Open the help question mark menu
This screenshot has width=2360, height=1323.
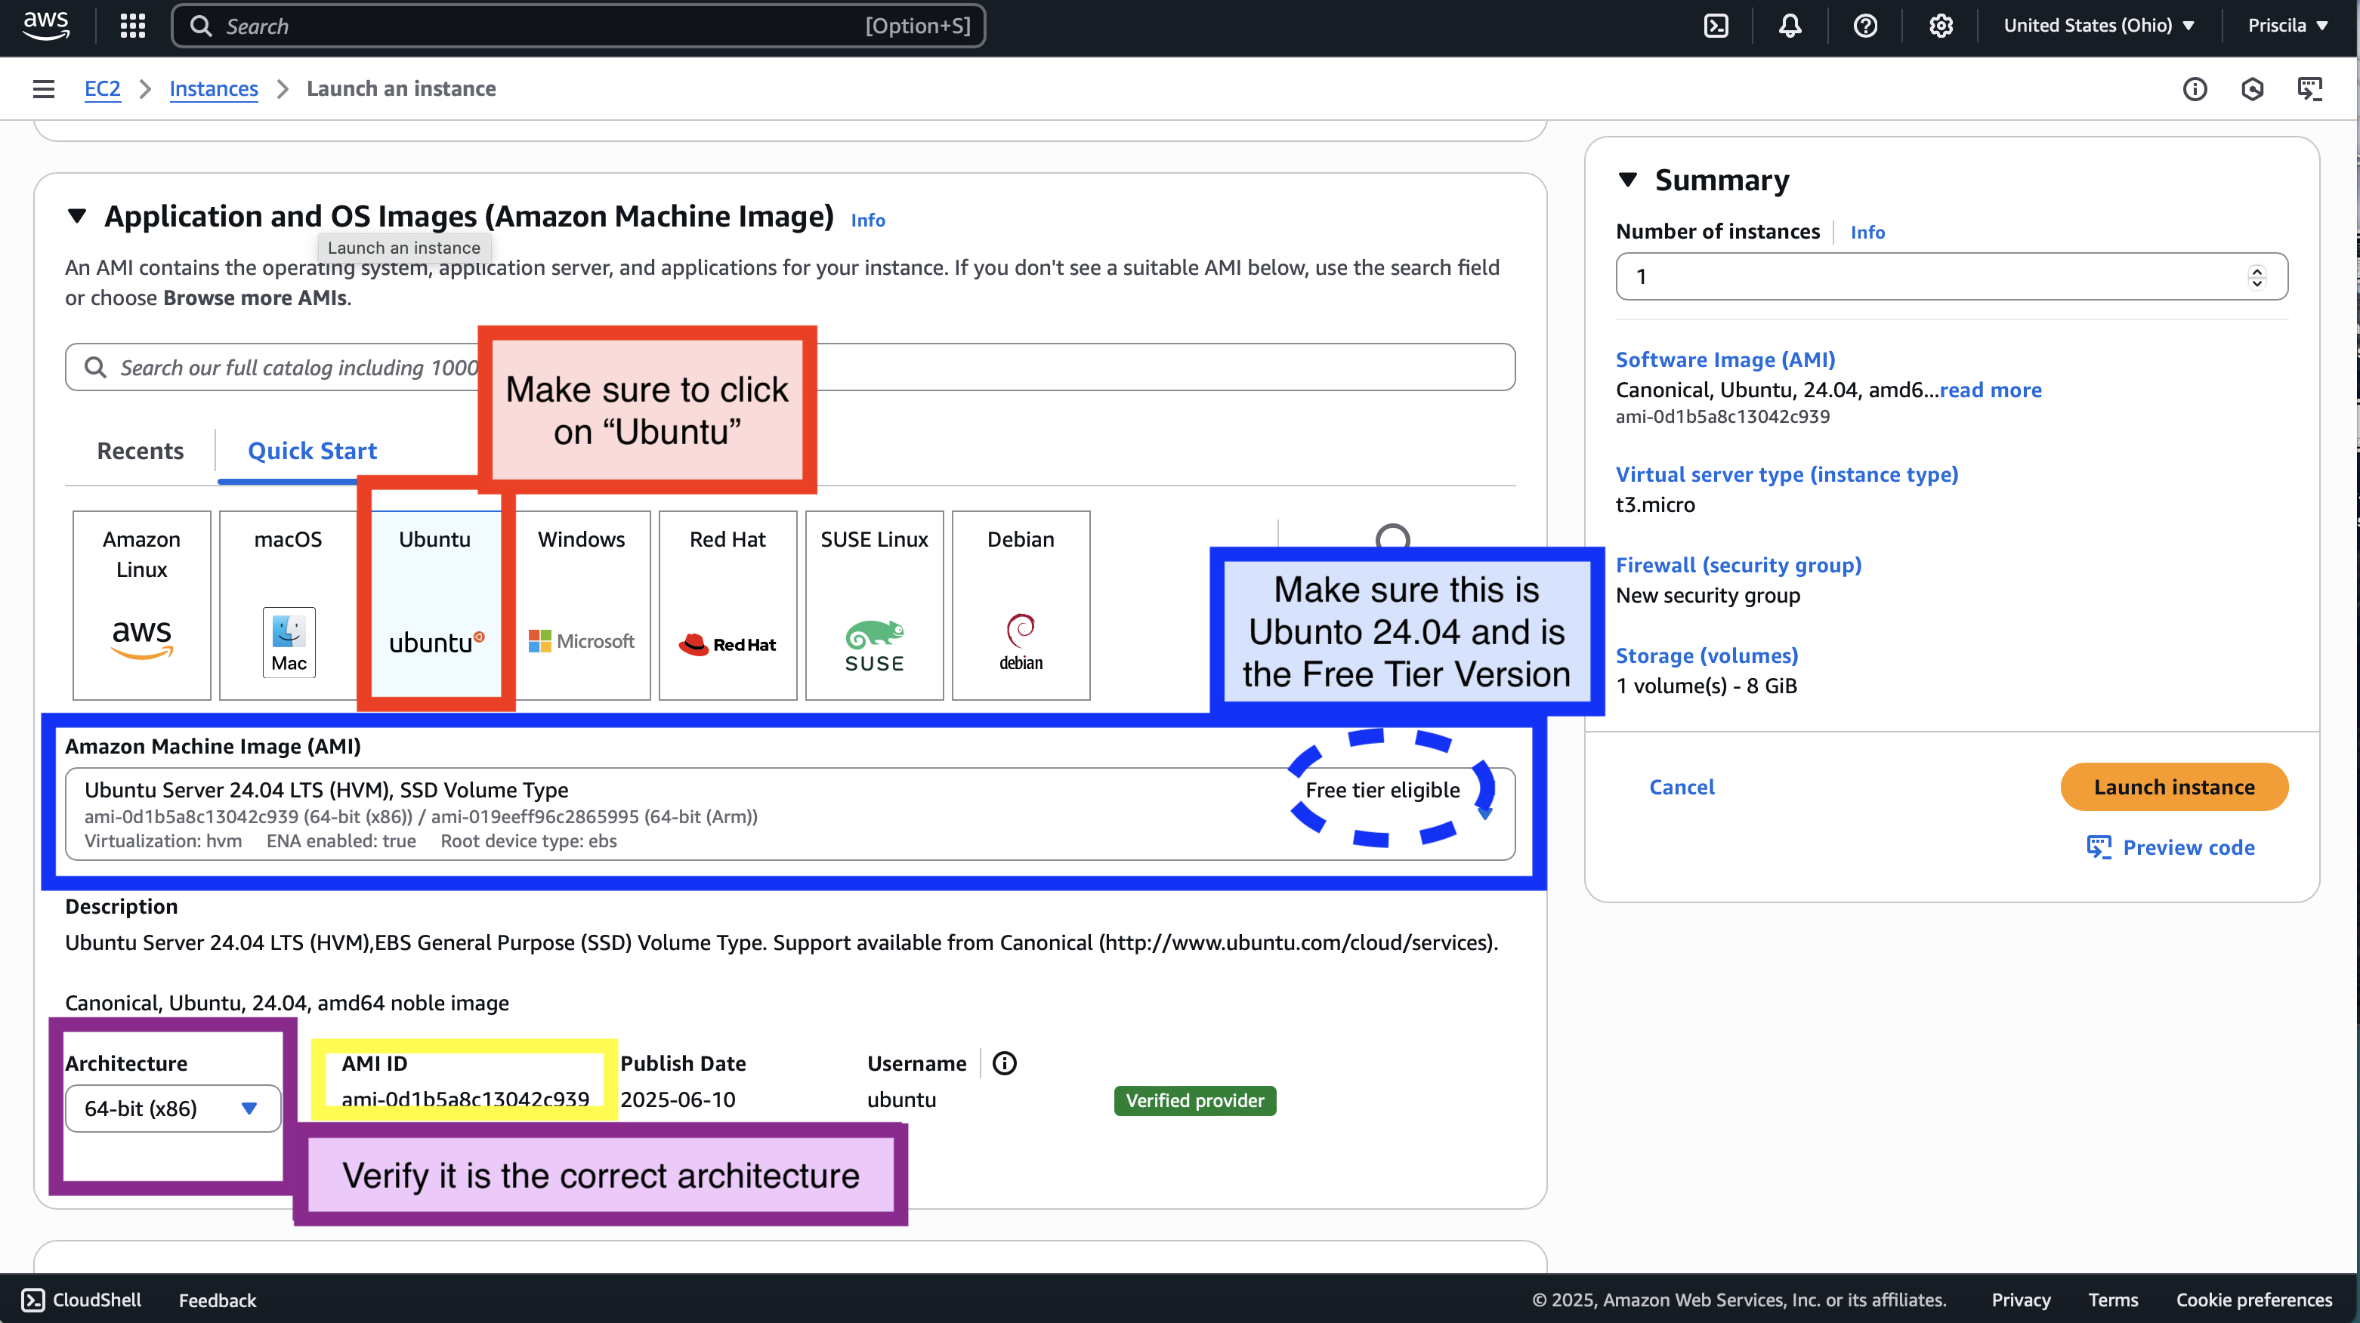pyautogui.click(x=1865, y=26)
